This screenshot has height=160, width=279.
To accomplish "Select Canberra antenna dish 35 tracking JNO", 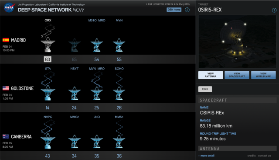I will pyautogui.click(x=97, y=142).
